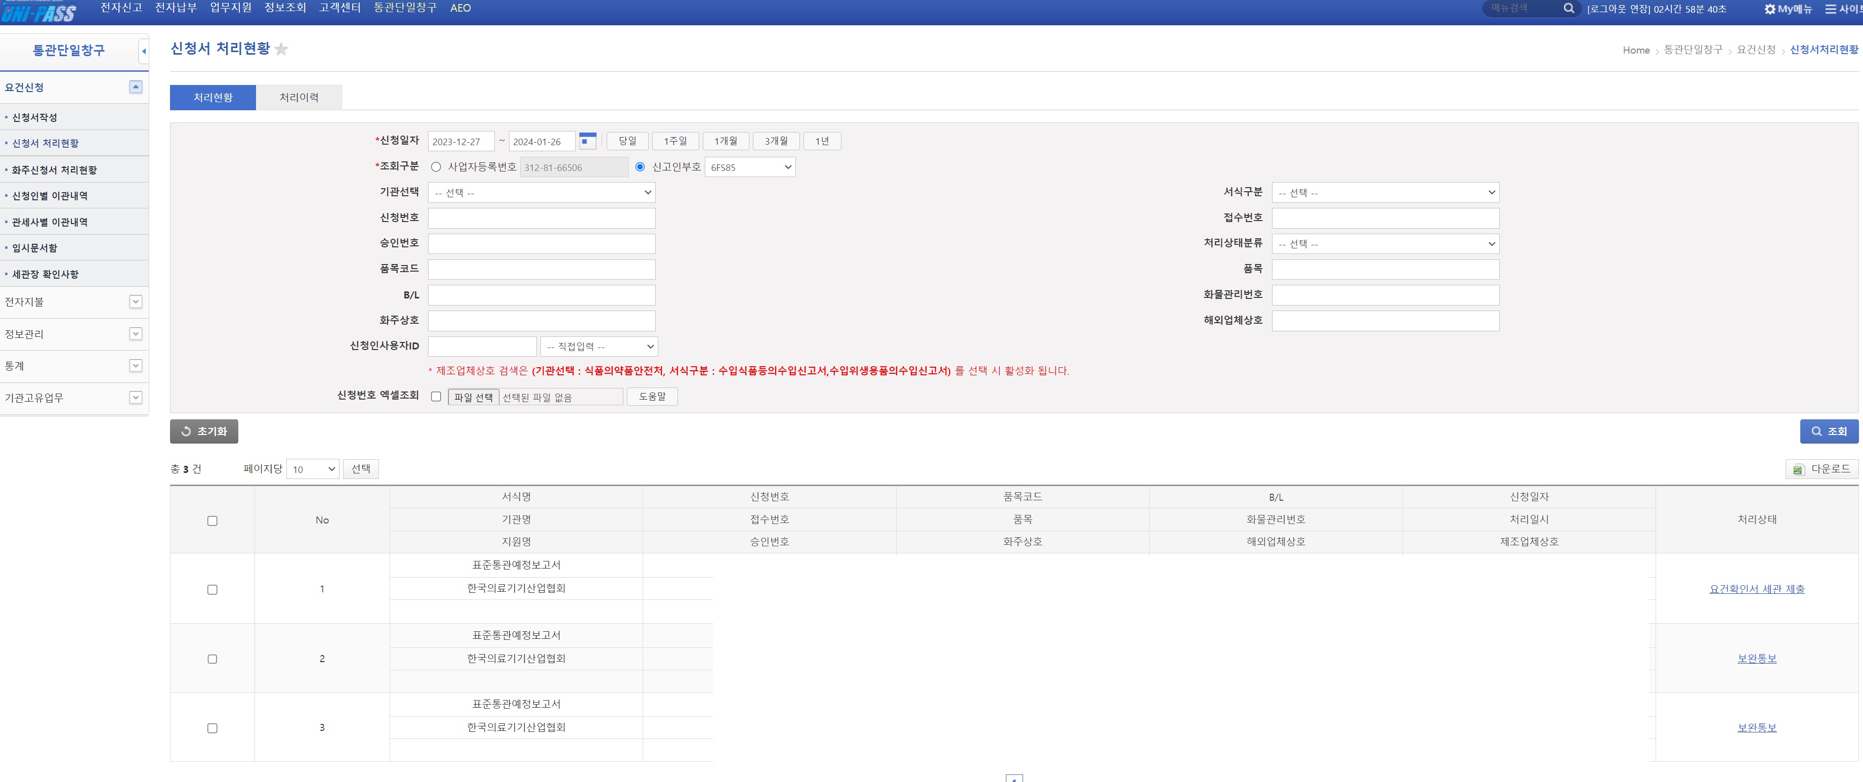Open My메뉴 gear icon

tap(1770, 9)
